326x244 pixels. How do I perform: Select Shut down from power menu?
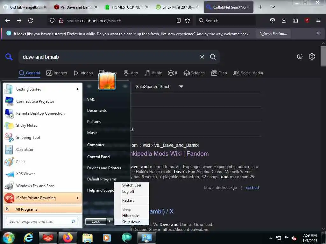(x=131, y=222)
